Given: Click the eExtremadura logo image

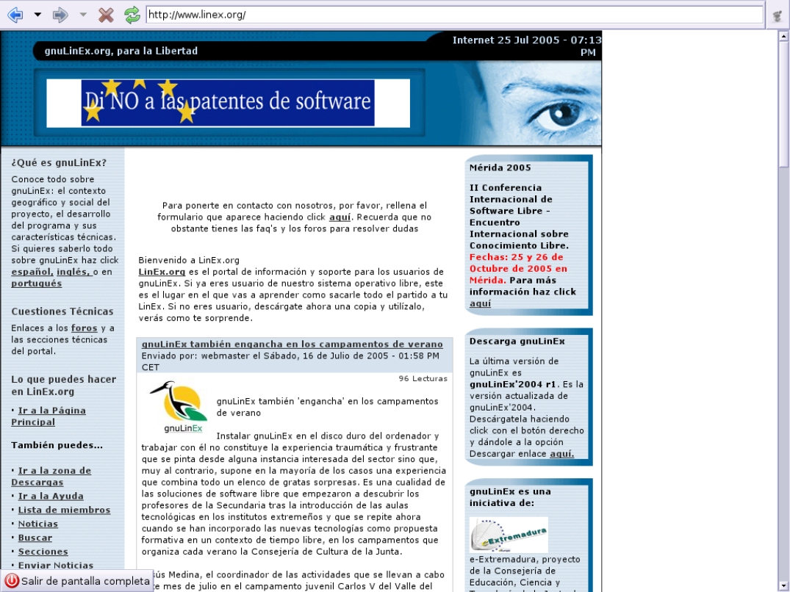Looking at the screenshot, I should (509, 535).
